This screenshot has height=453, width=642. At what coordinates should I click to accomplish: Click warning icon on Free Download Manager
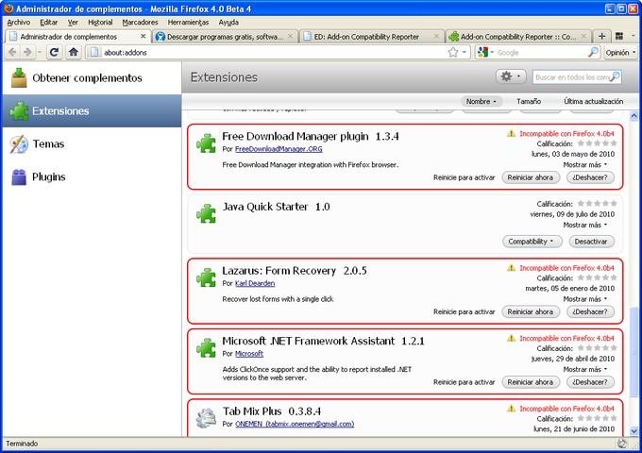tap(512, 133)
